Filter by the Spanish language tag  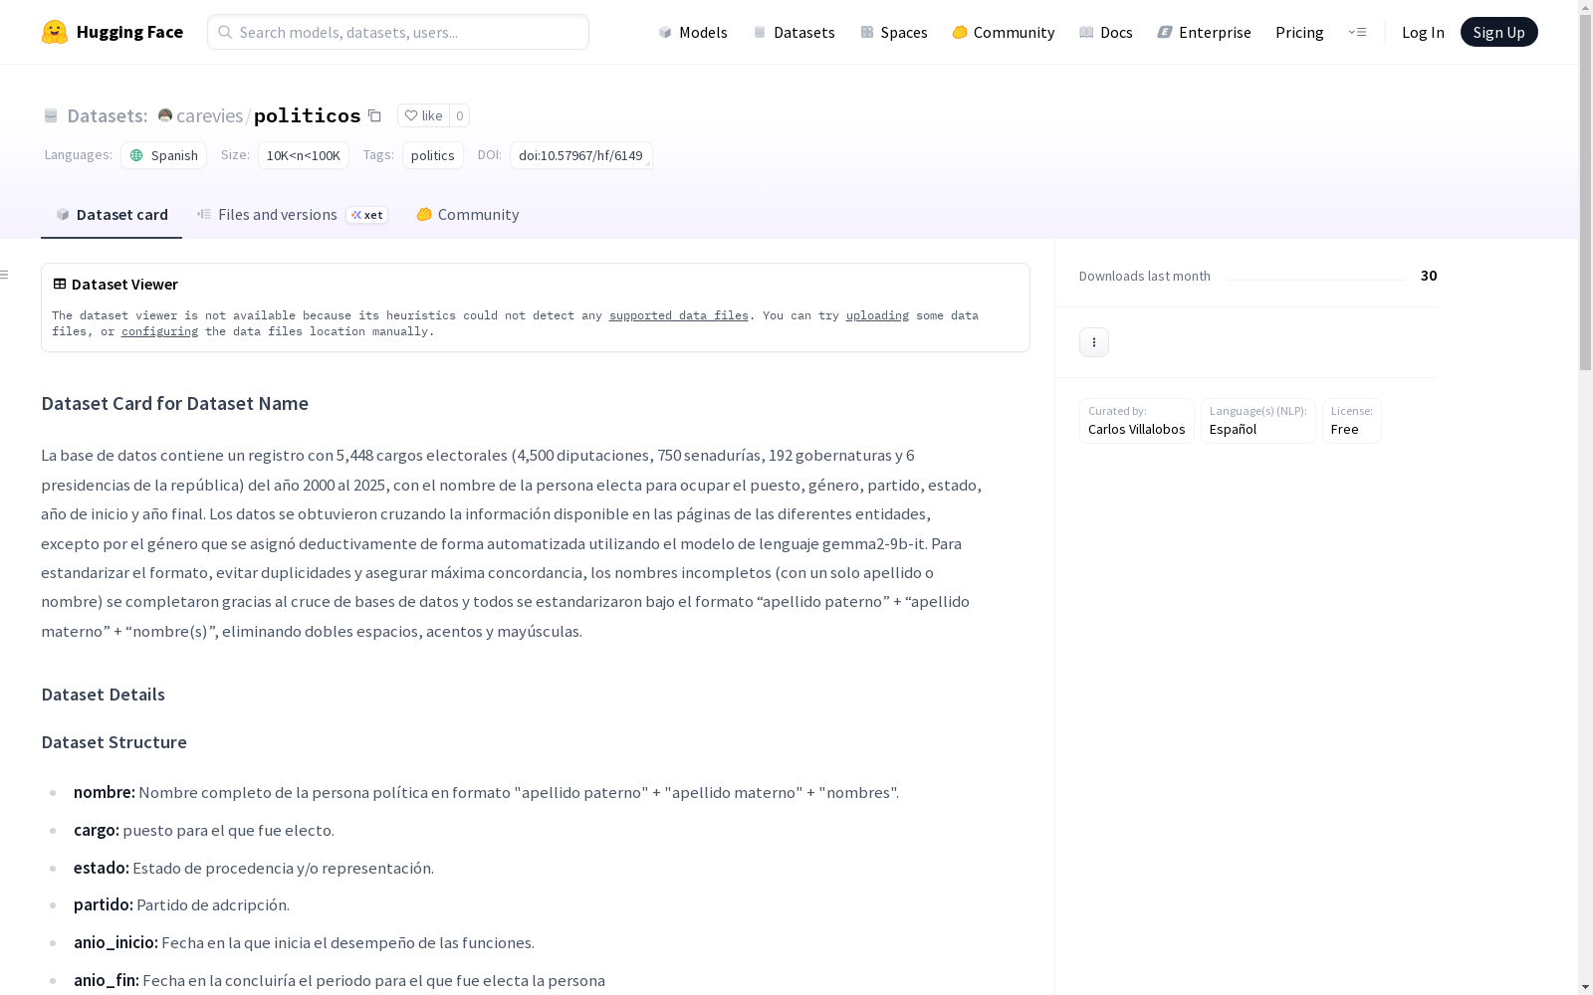pyautogui.click(x=164, y=155)
